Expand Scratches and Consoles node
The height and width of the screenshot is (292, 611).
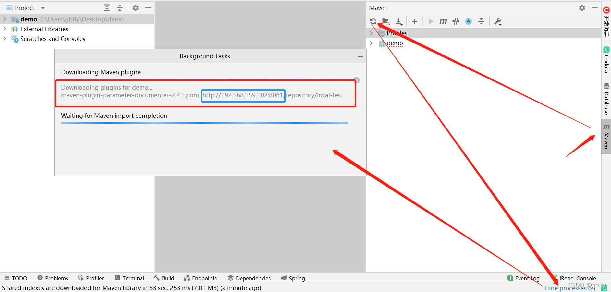pos(5,39)
